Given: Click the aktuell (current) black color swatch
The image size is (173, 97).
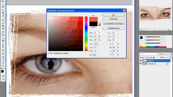Looking at the screenshot, I should (x=93, y=24).
